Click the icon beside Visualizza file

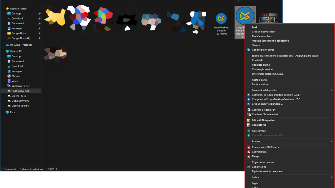(249, 125)
